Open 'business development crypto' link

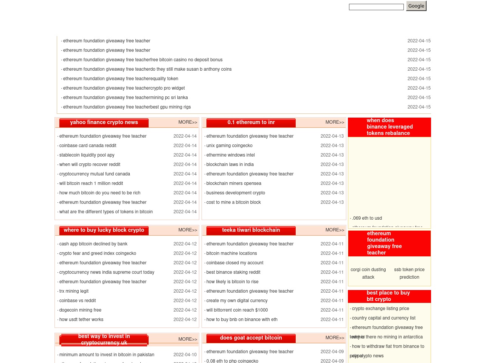236,193
